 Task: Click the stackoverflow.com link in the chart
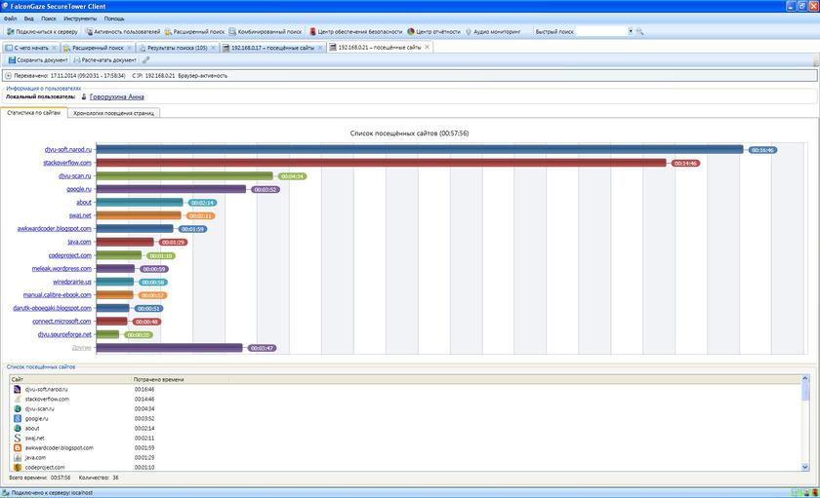click(67, 163)
